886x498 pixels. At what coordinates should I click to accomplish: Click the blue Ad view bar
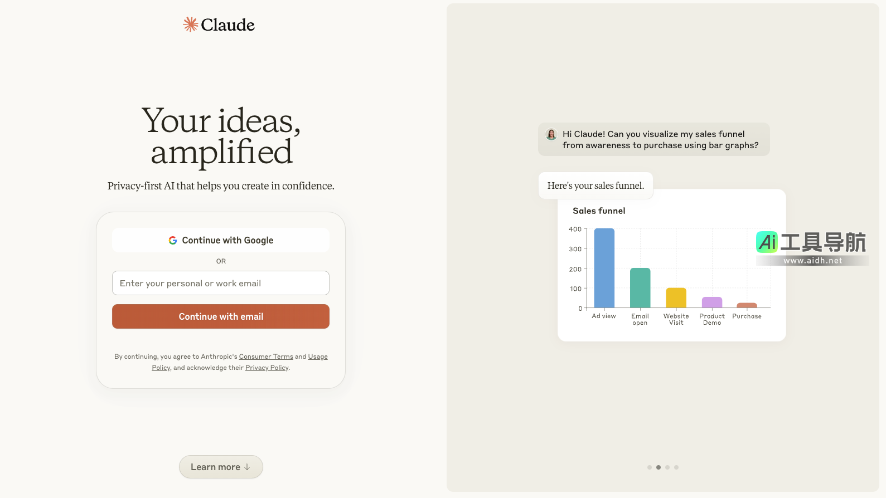(x=604, y=268)
